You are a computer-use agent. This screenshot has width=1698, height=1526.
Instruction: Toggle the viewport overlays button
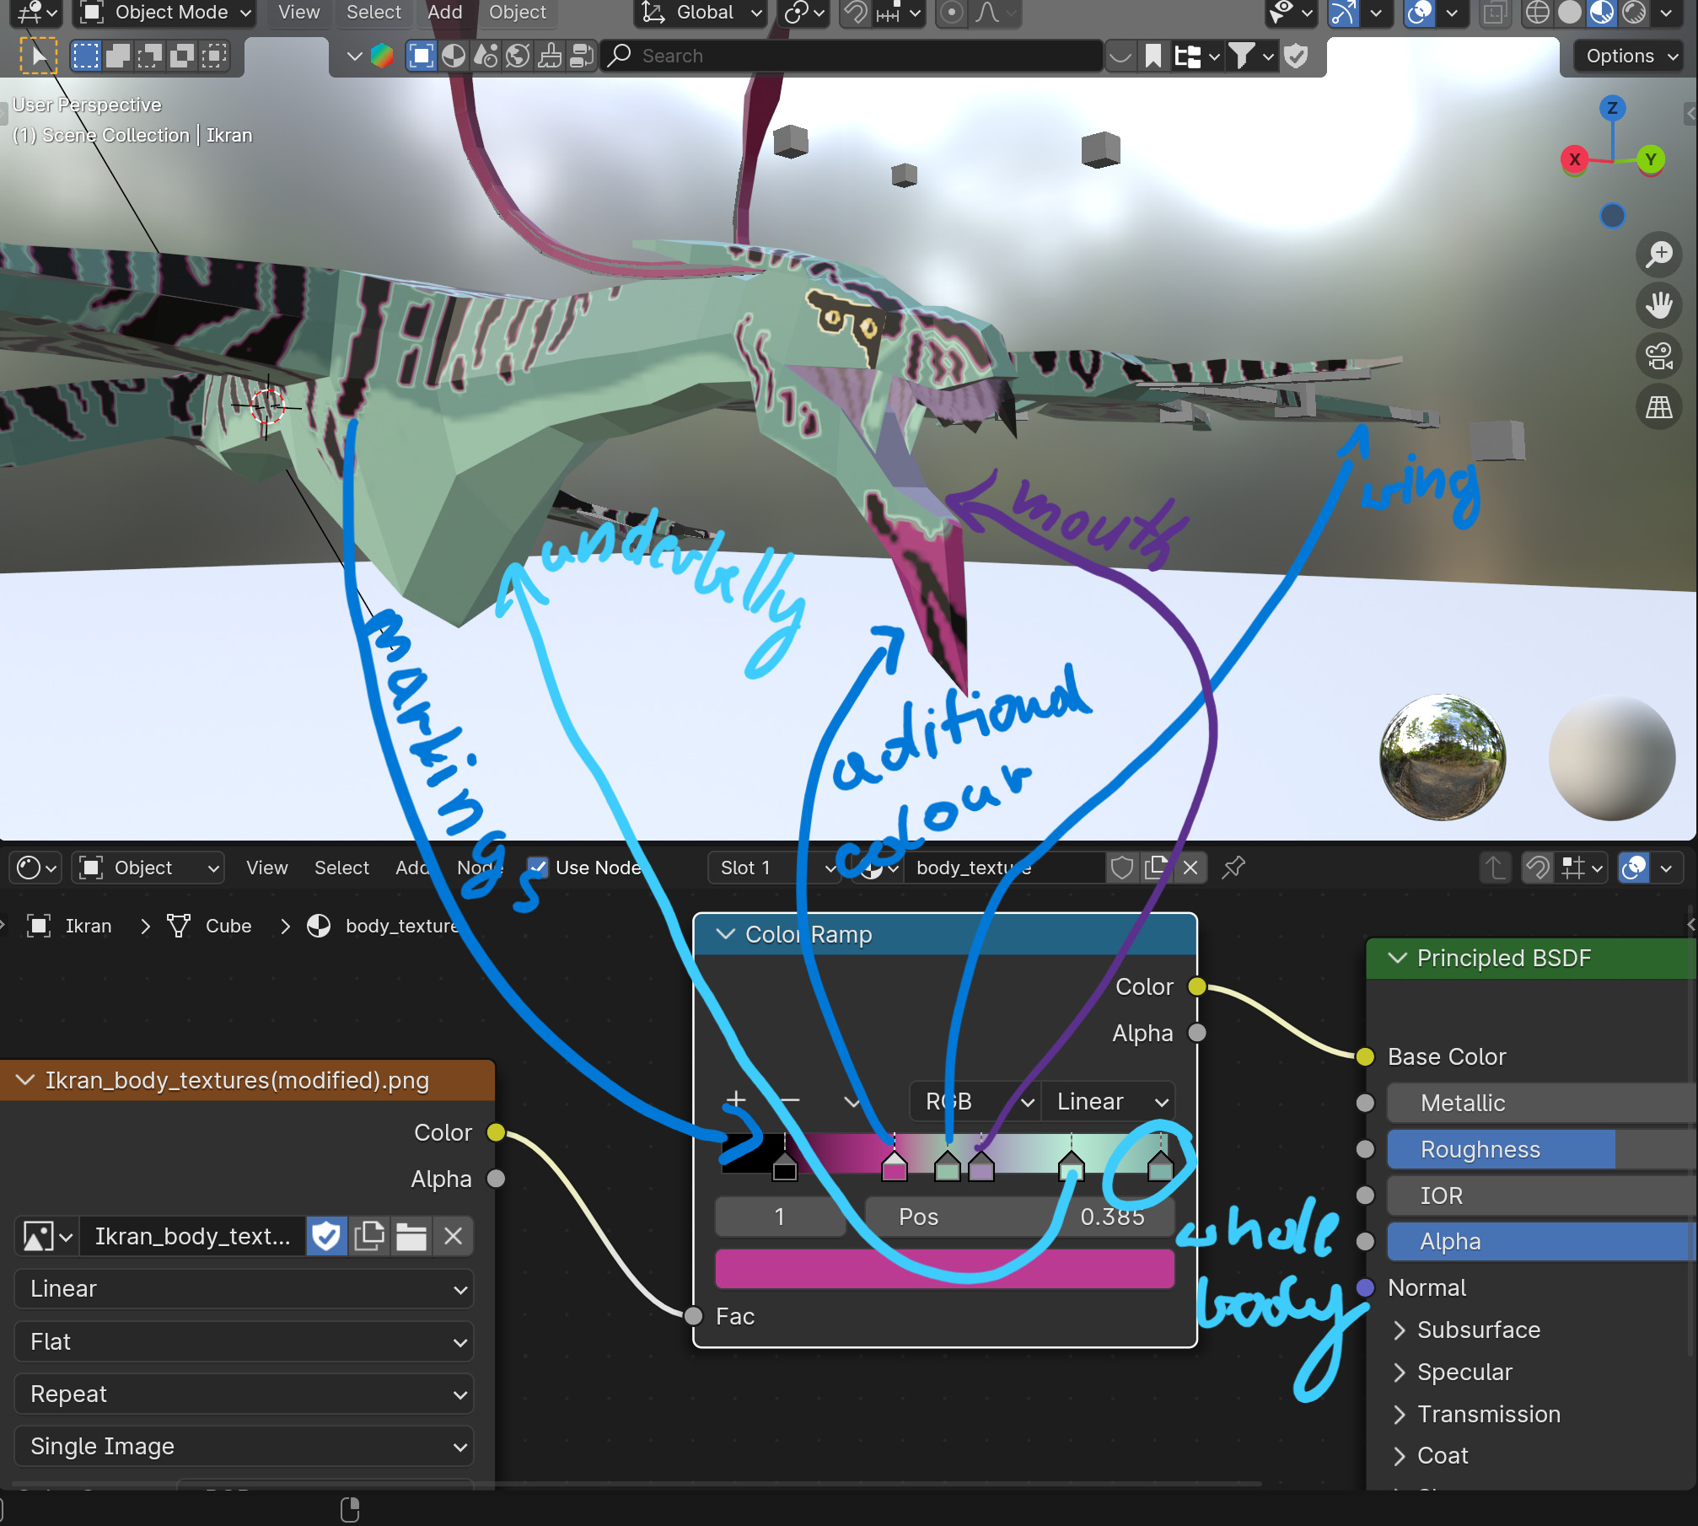1420,13
